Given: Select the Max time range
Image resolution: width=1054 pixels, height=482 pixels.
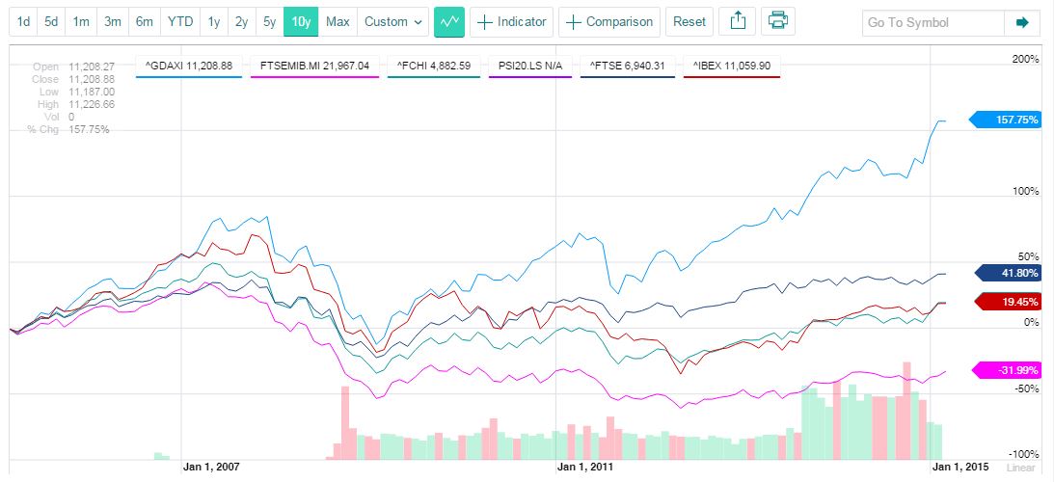Looking at the screenshot, I should tap(338, 21).
